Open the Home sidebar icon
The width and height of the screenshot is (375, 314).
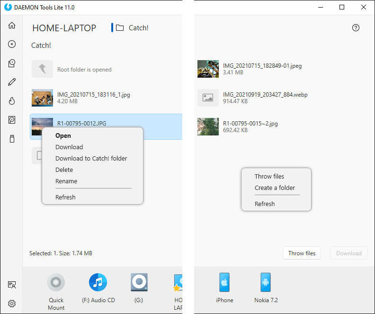[x=12, y=25]
